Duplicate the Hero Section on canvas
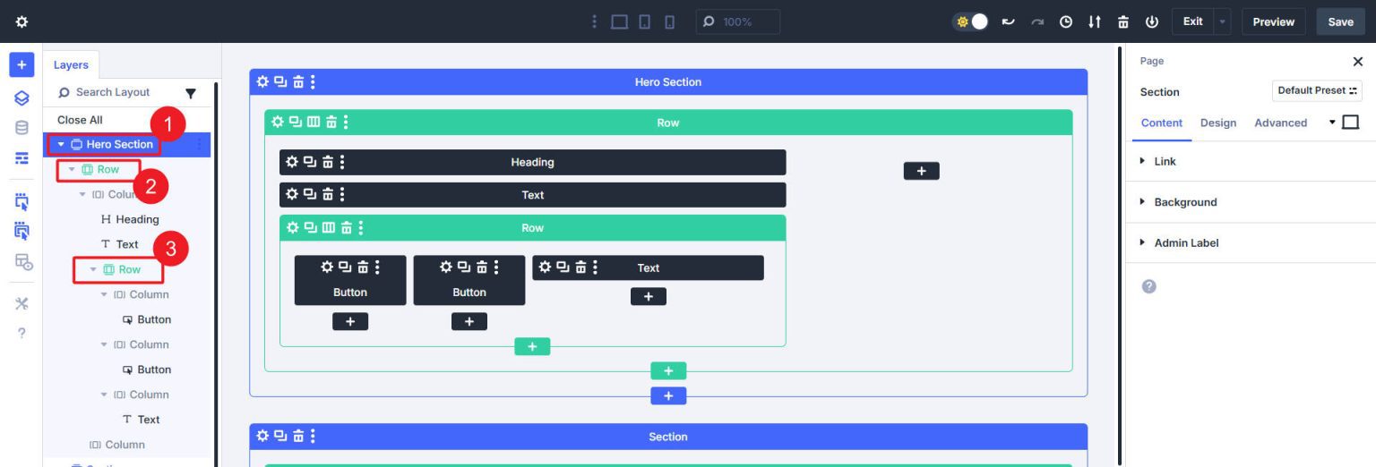Viewport: 1376px width, 467px height. 280,81
